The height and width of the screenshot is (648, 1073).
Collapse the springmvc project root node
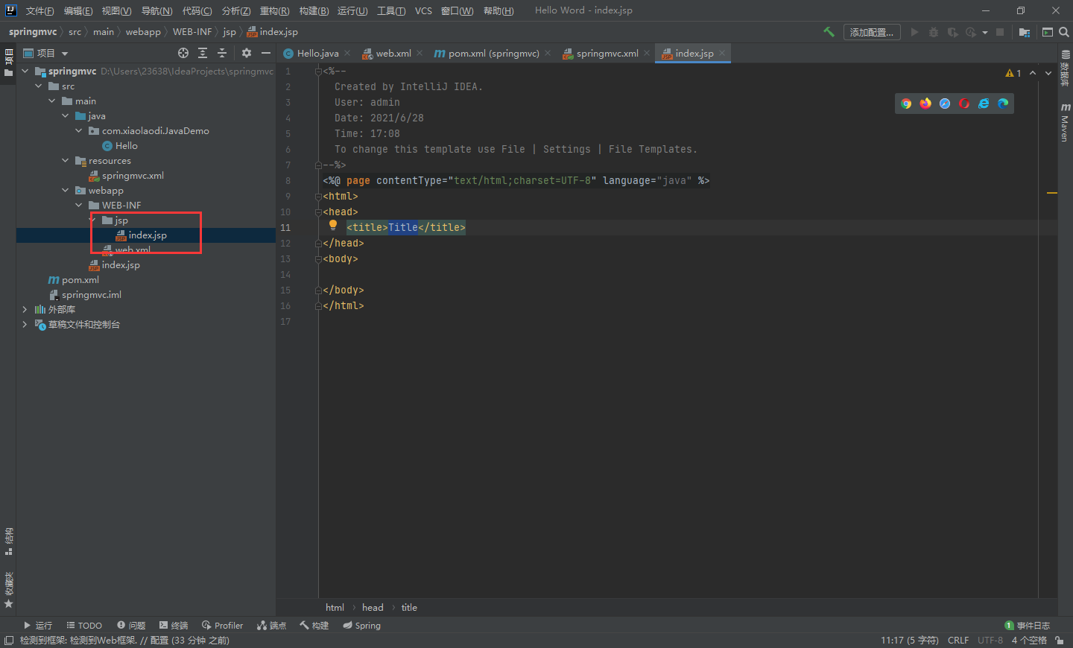25,72
